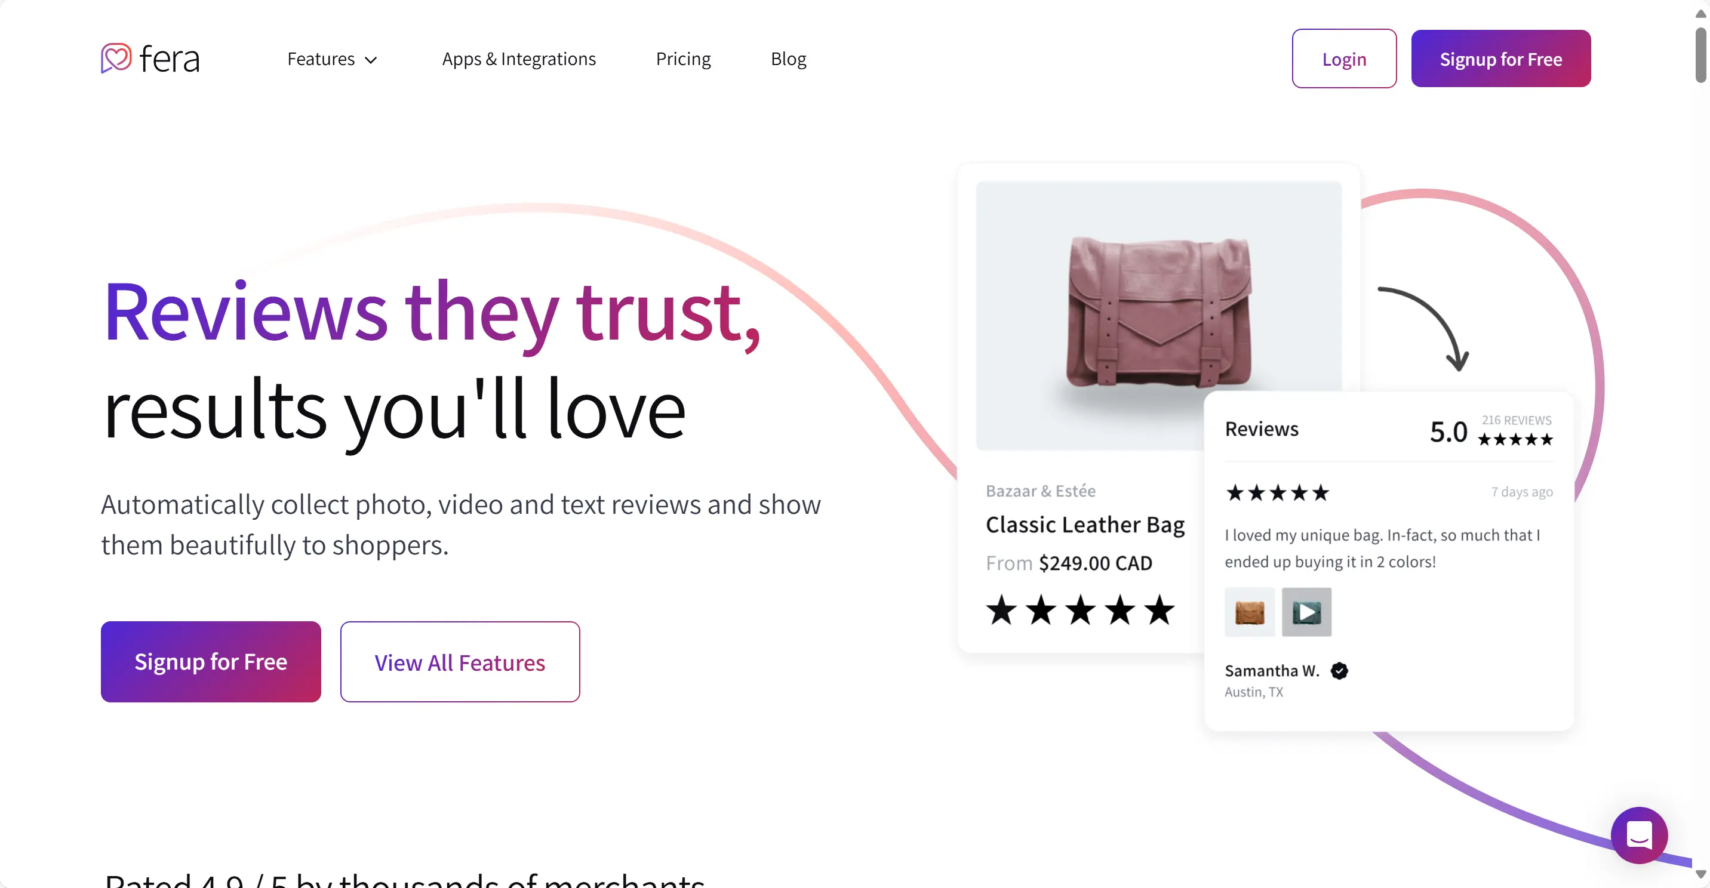Play the review video thumbnail

click(1306, 612)
